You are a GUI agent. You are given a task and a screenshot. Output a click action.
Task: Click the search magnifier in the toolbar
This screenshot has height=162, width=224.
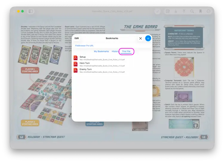[192, 11]
